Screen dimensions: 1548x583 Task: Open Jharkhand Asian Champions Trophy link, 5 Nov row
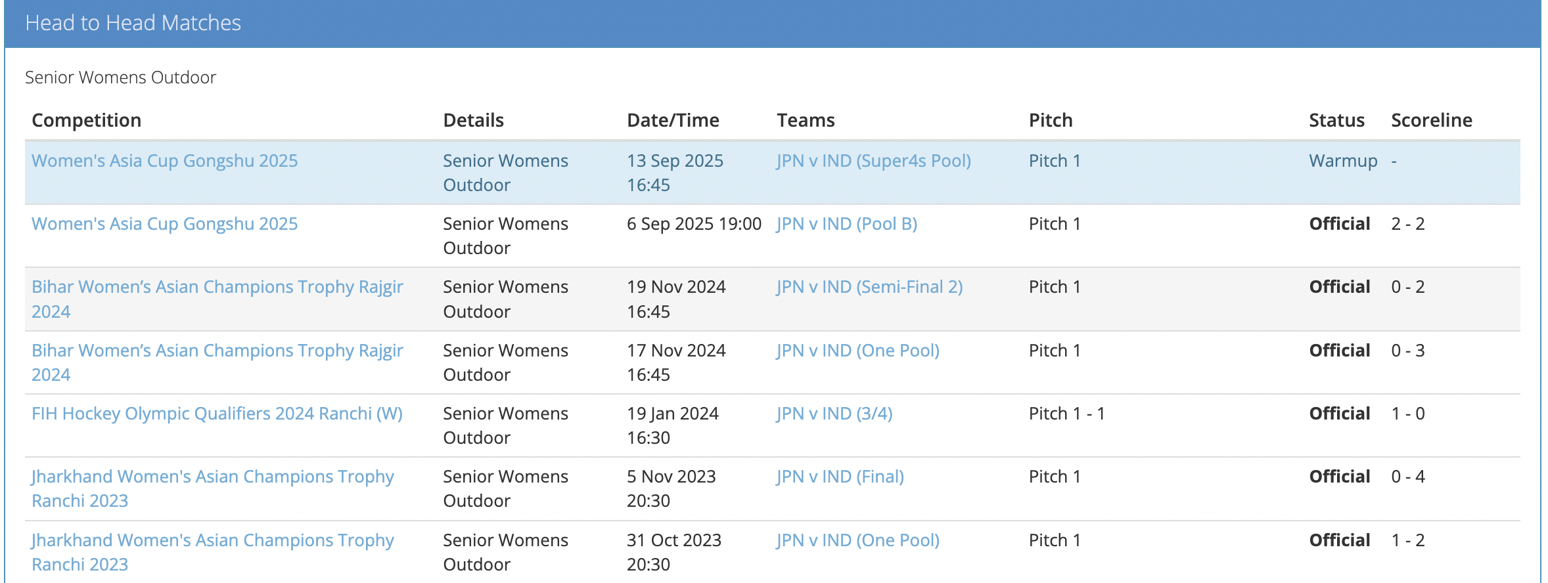pyautogui.click(x=212, y=477)
